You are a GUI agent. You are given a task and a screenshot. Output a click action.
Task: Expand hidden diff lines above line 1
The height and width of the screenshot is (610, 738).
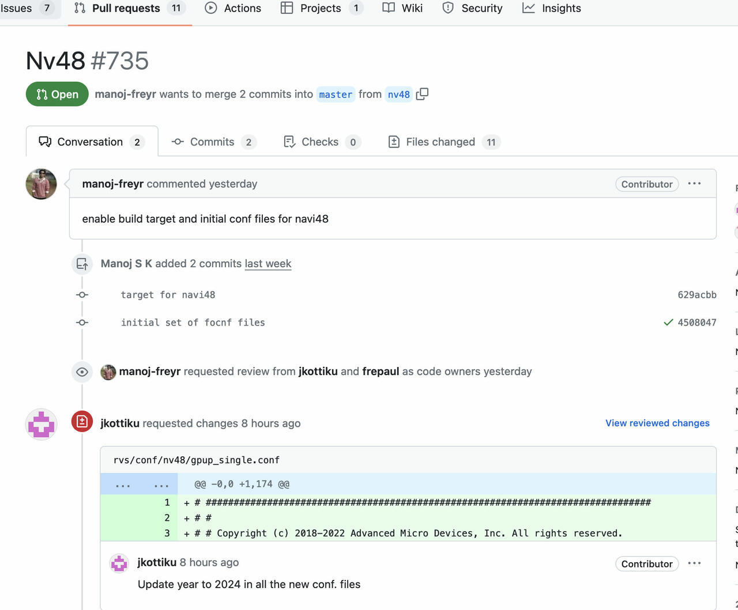click(138, 484)
